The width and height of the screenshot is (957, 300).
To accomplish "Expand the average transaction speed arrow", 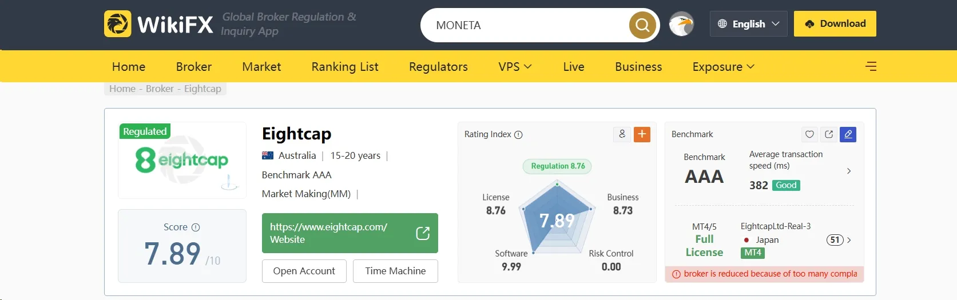I will [x=849, y=171].
